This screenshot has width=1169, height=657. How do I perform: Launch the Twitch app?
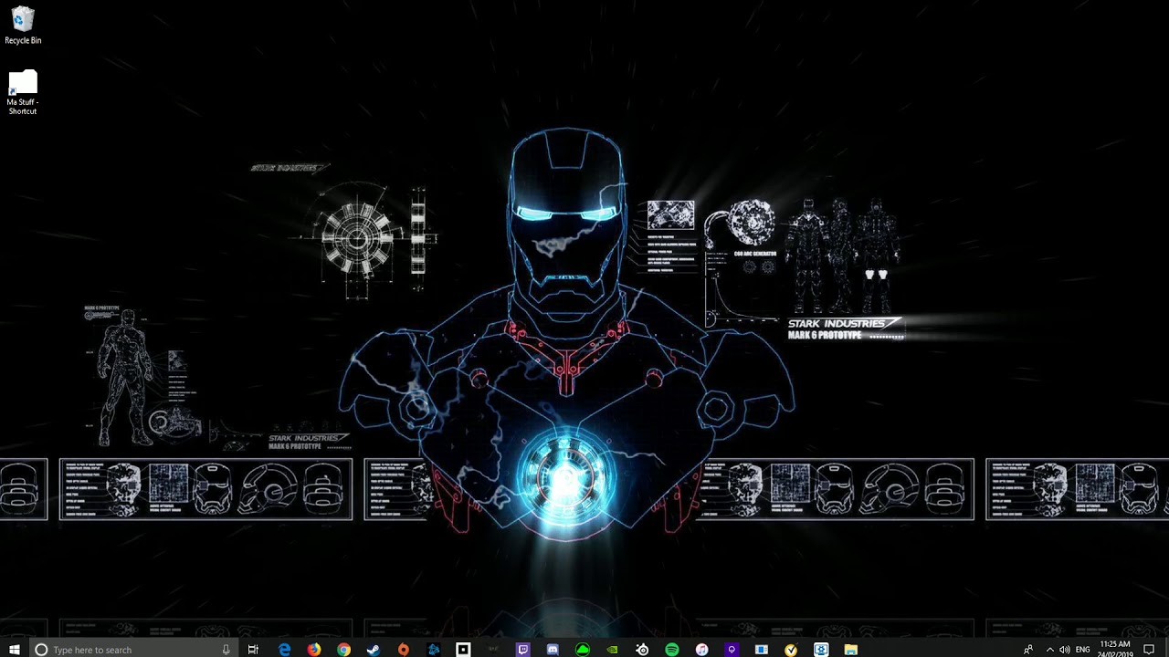pyautogui.click(x=523, y=649)
